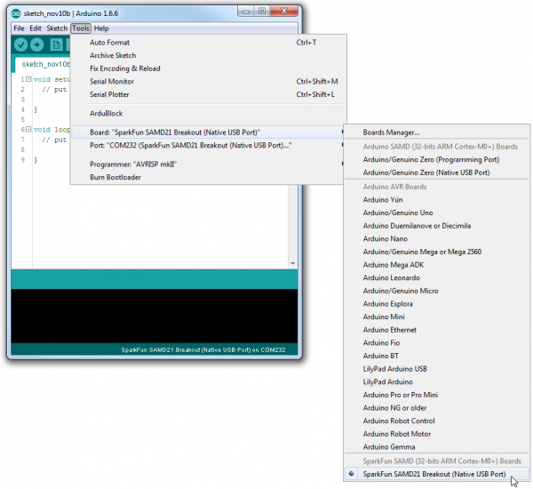Image resolution: width=533 pixels, height=489 pixels.
Task: Click the Verify checkmark toolbar icon
Action: (20, 44)
